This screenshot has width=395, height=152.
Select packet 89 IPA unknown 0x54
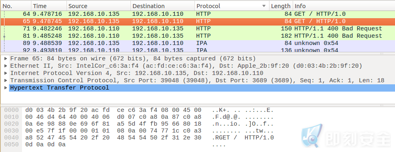pos(198,43)
